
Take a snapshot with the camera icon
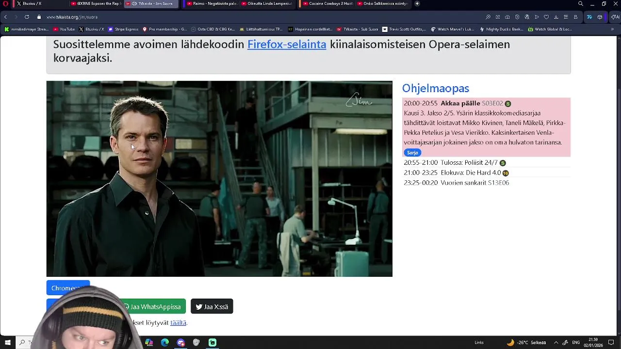(x=507, y=17)
